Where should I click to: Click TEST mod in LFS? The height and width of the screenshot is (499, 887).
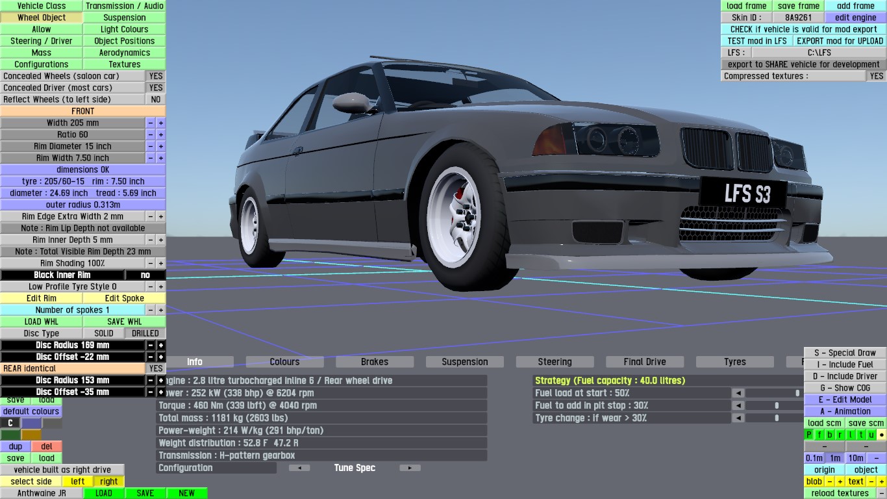point(757,41)
